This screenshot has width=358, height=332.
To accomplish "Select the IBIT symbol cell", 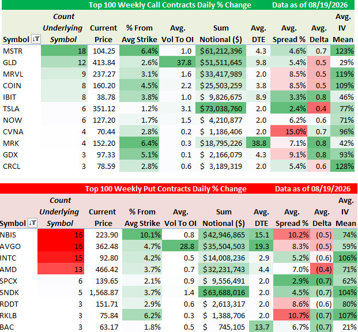I will click(x=21, y=97).
